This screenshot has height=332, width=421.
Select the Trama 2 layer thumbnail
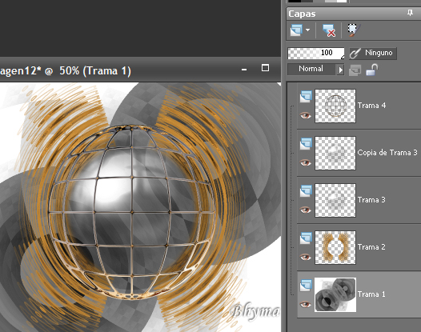pos(335,247)
